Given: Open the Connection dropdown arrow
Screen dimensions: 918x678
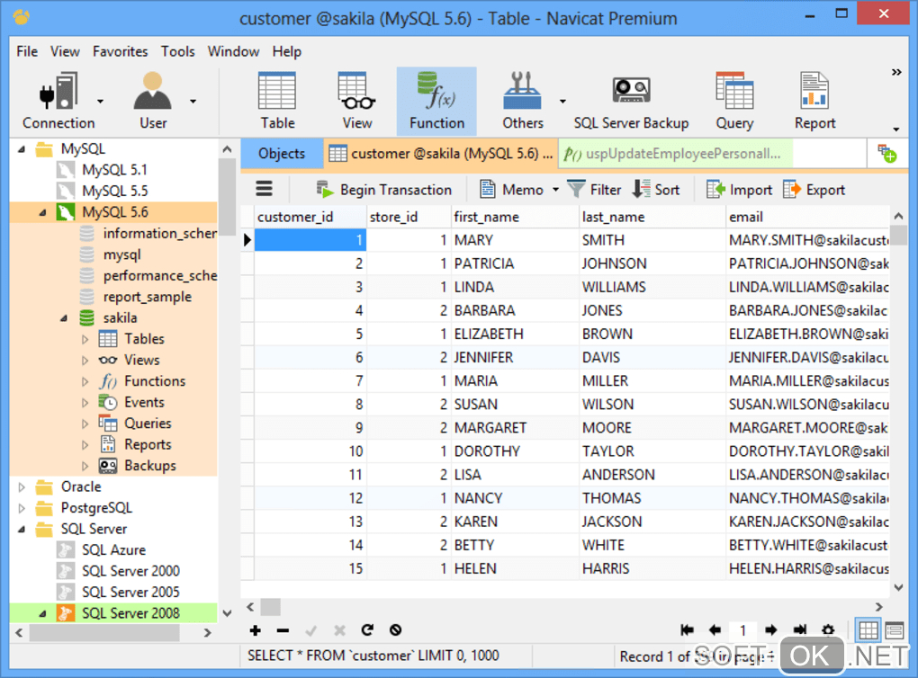Looking at the screenshot, I should pyautogui.click(x=101, y=102).
